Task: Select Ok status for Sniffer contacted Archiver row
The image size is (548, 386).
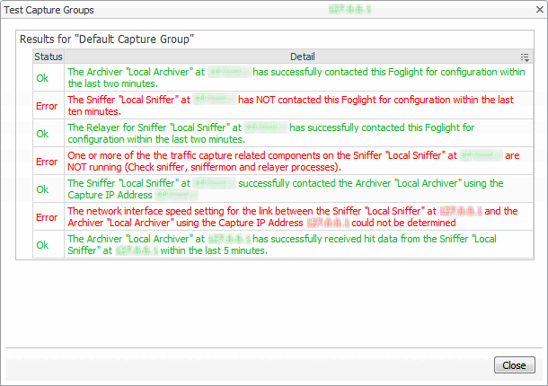Action: pyautogui.click(x=42, y=189)
